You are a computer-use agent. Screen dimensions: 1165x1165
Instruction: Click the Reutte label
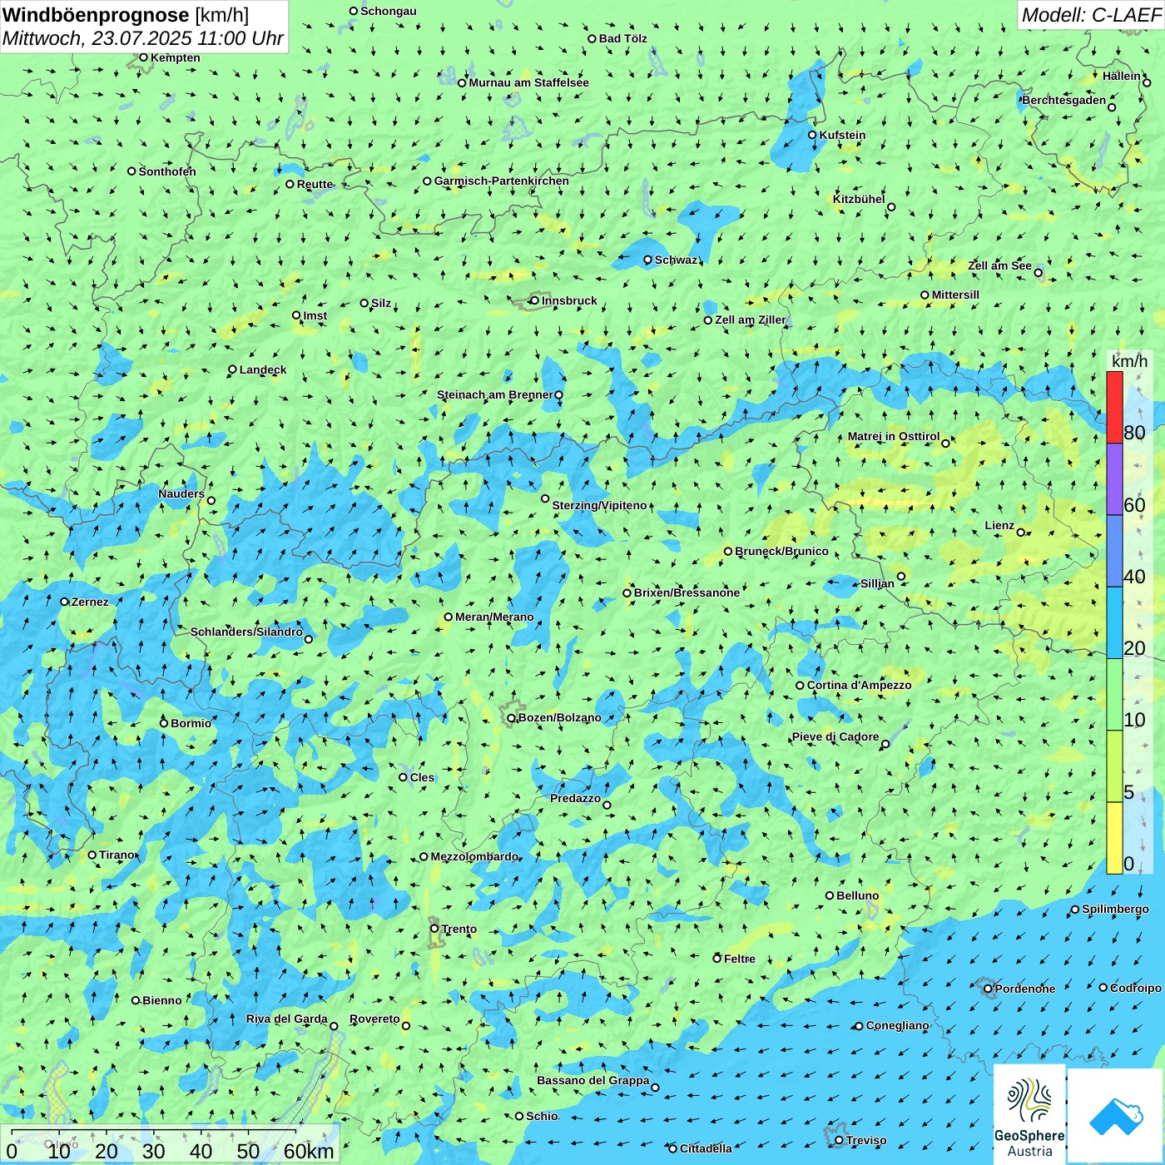(315, 184)
